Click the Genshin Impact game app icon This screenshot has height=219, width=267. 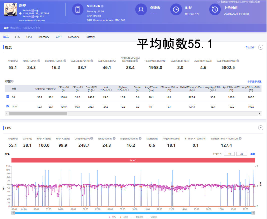[10, 10]
